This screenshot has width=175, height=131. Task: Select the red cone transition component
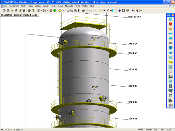171,24
